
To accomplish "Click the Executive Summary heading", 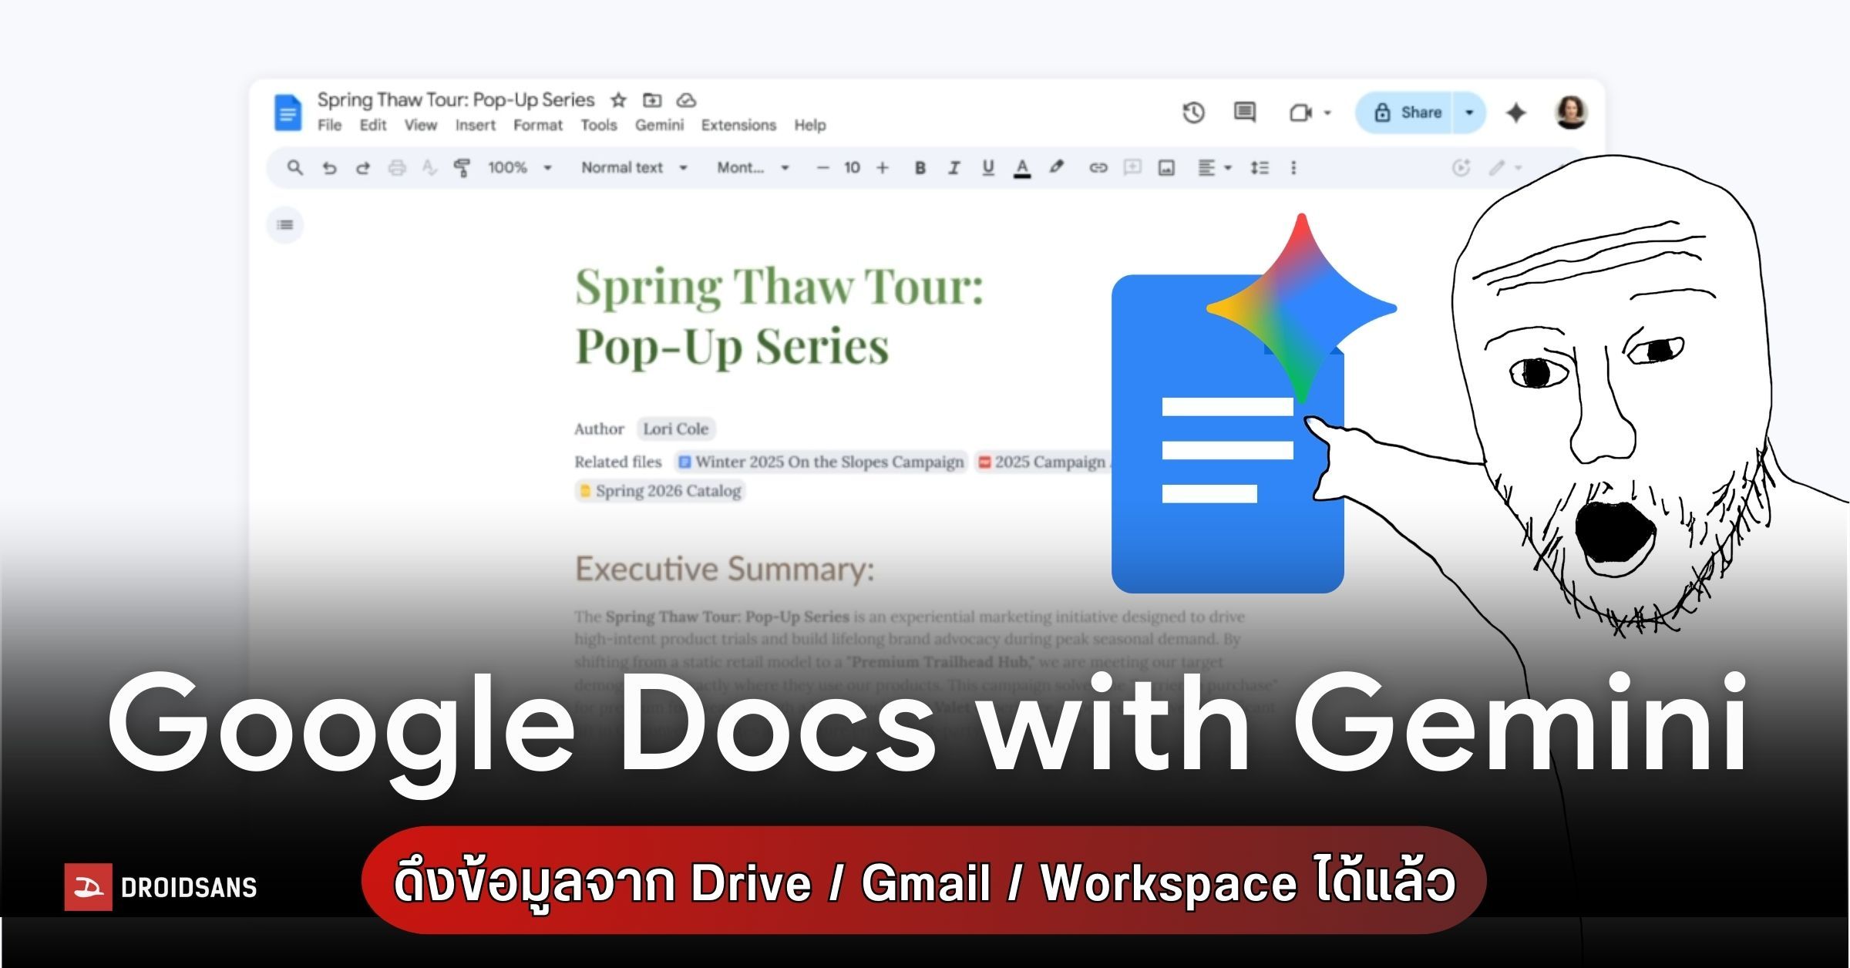I will (x=725, y=569).
